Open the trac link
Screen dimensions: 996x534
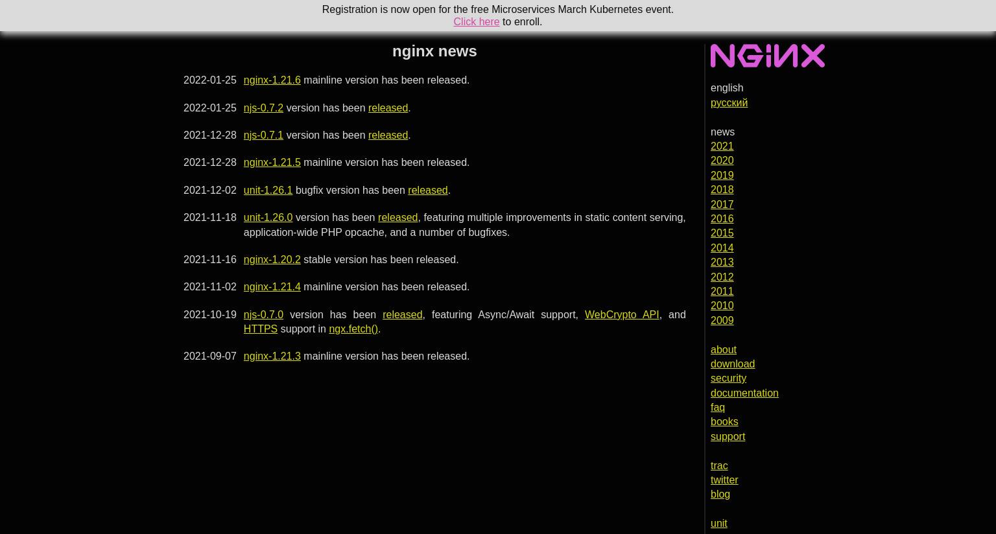pos(718,465)
